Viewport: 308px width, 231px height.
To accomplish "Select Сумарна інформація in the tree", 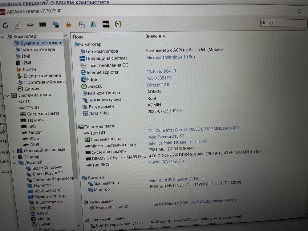I will [x=39, y=43].
